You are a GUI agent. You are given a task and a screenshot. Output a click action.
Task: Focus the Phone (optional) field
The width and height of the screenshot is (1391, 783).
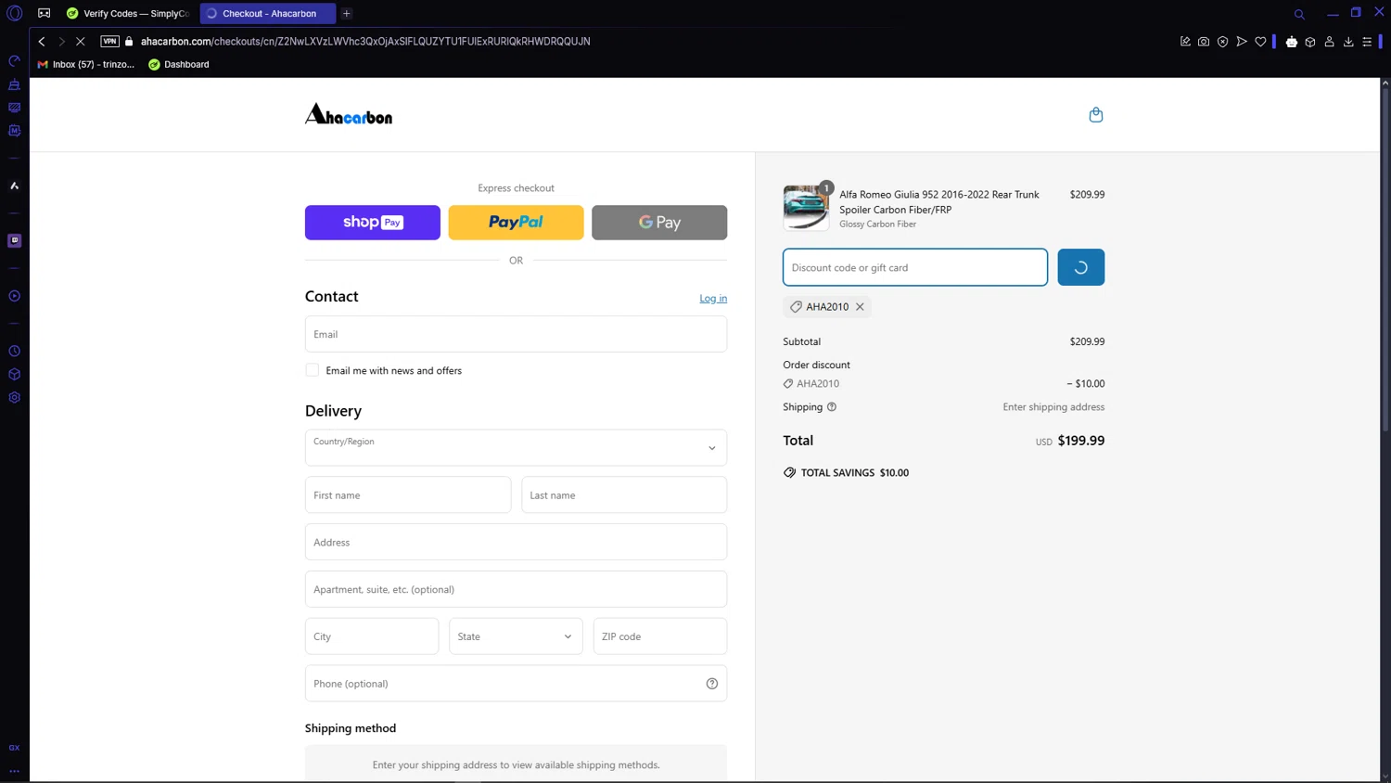516,684
